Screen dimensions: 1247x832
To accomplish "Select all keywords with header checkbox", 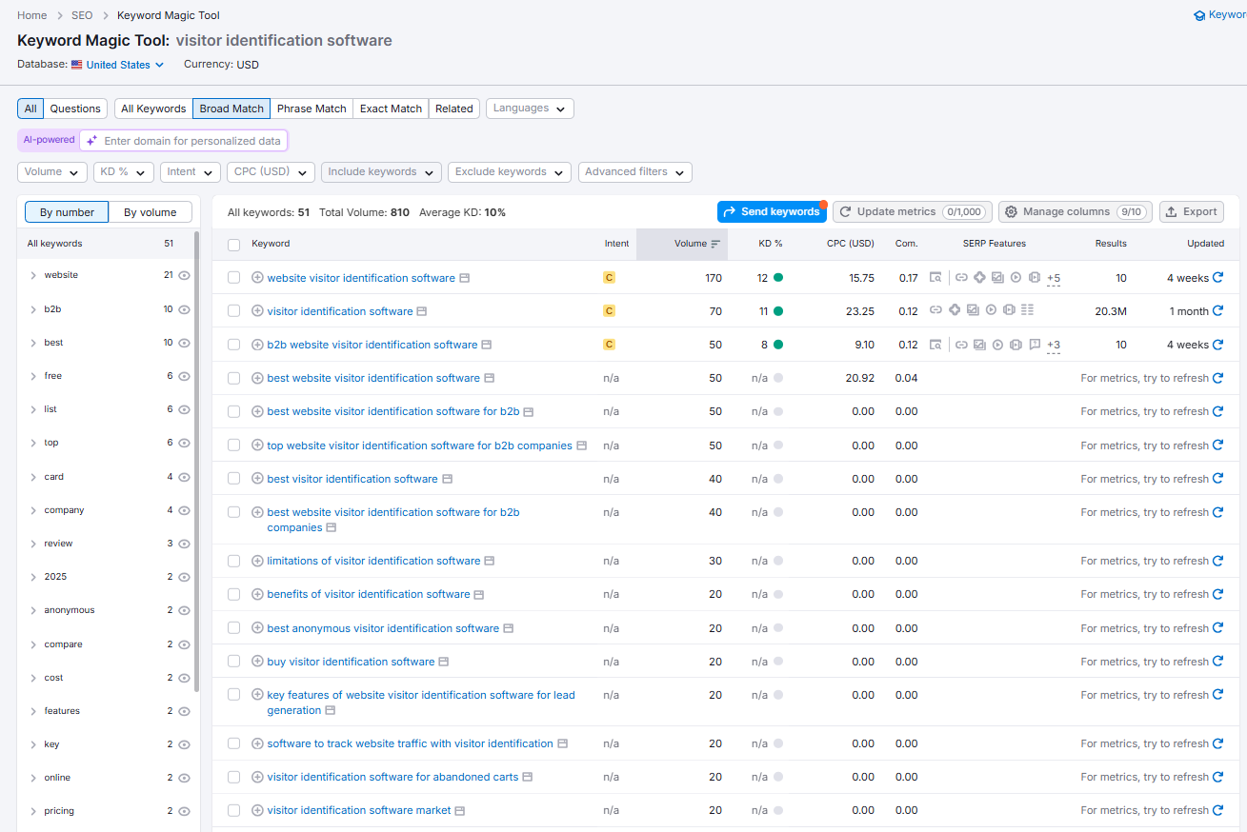I will (x=233, y=245).
